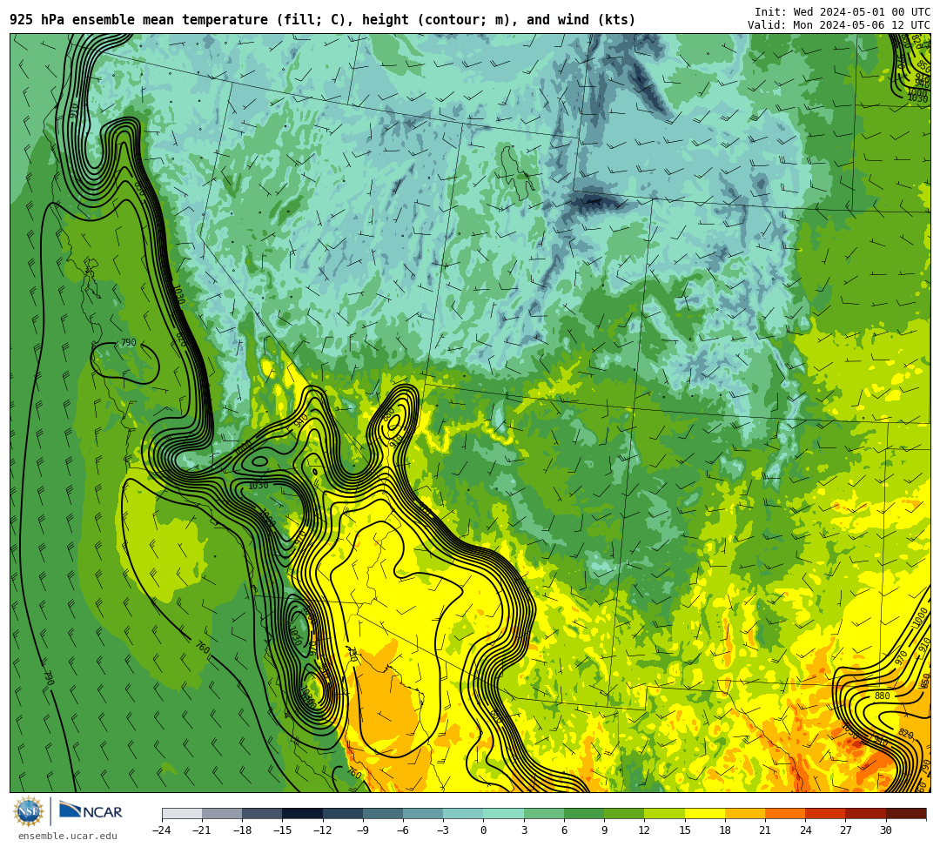940x847 pixels.
Task: Click the '0' colorbar tick label
Action: click(483, 830)
